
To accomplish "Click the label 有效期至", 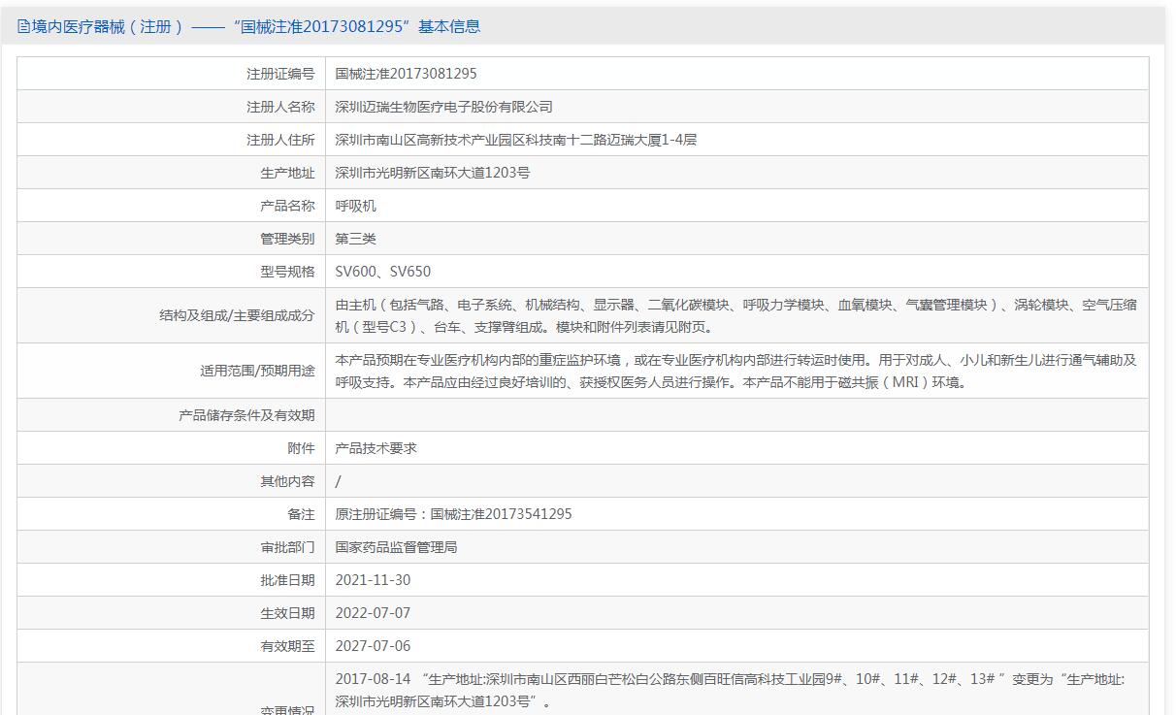I will [287, 646].
